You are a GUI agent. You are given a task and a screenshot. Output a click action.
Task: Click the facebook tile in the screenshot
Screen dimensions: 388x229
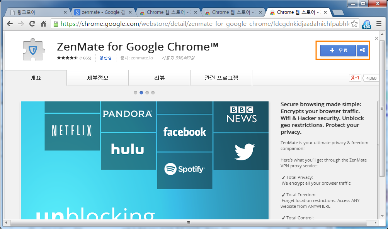(185, 133)
